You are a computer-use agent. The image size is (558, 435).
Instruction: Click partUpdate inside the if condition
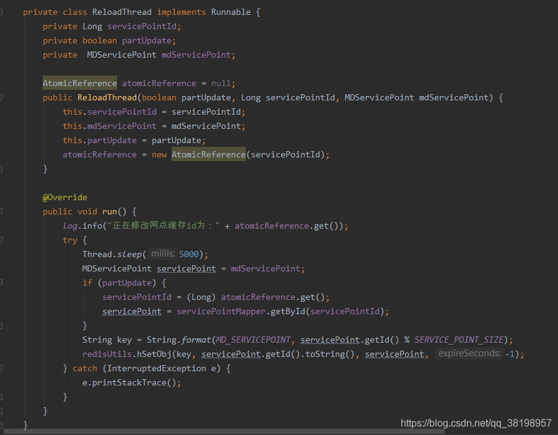click(127, 283)
